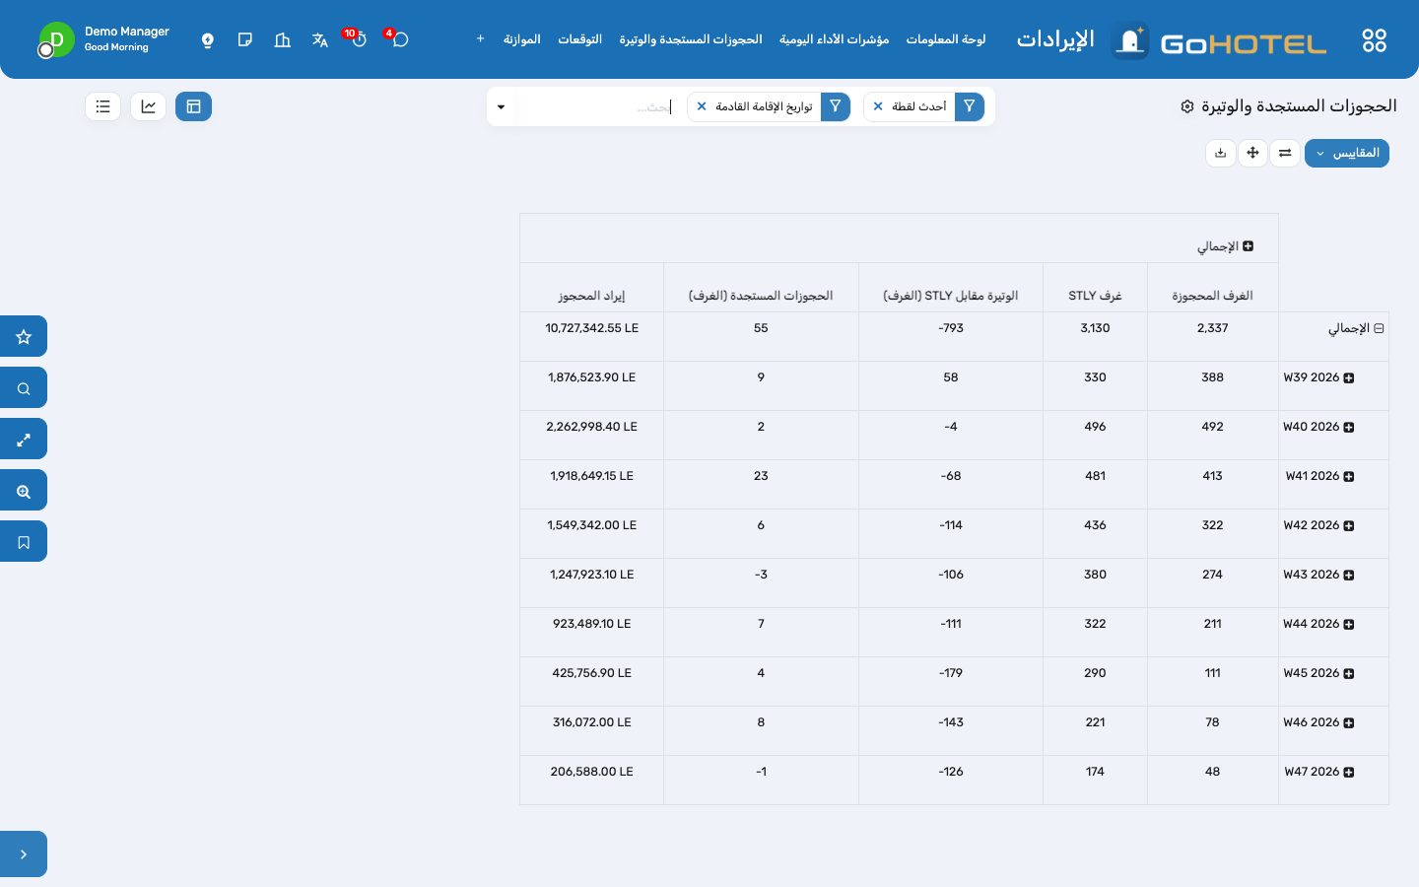The width and height of the screenshot is (1419, 887).
Task: Click the lightbulb tips icon
Action: pos(208,40)
